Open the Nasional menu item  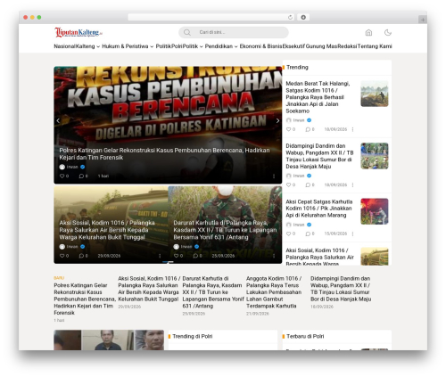tap(64, 46)
